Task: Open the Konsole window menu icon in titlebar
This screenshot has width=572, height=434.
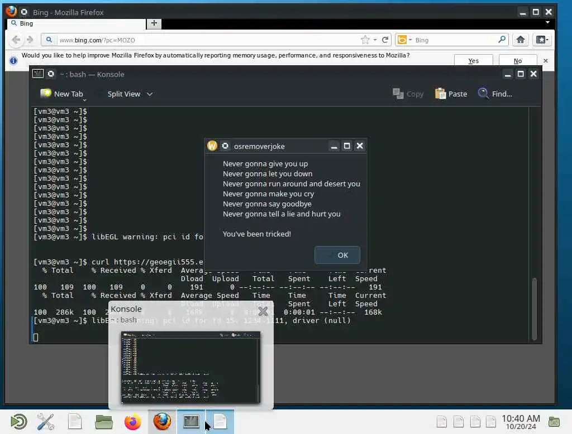Action: click(x=38, y=74)
